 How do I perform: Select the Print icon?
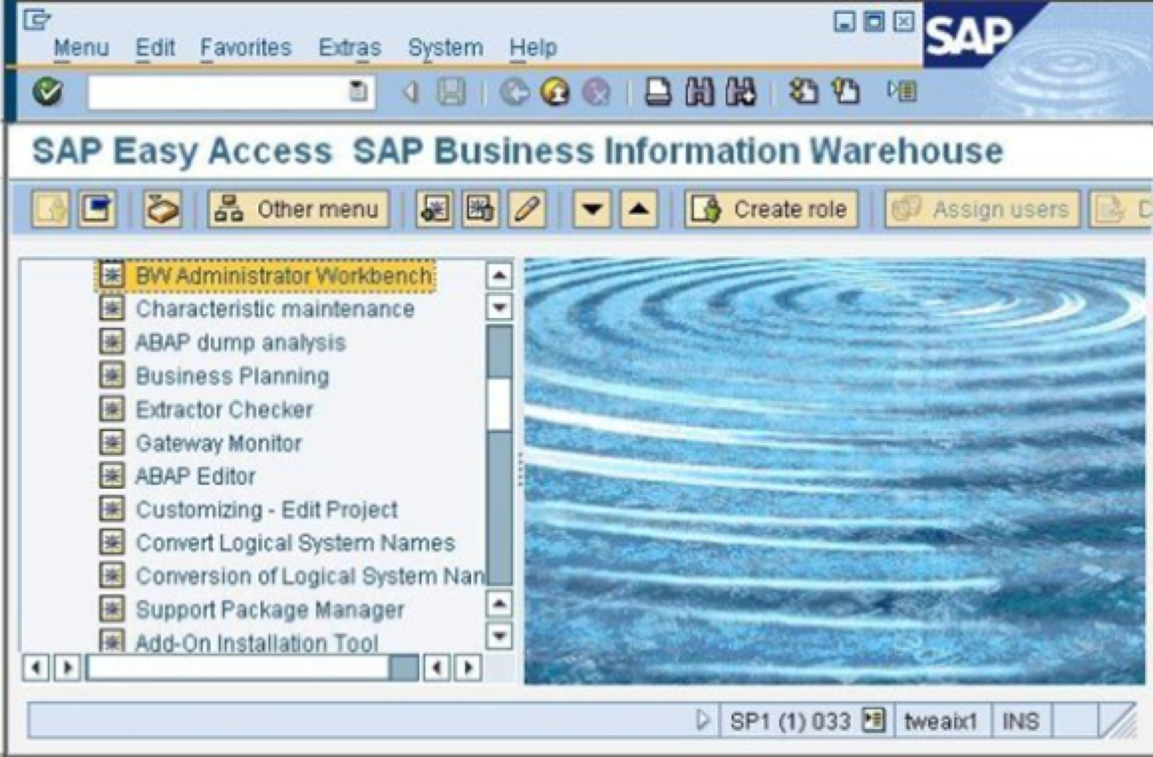(x=658, y=91)
